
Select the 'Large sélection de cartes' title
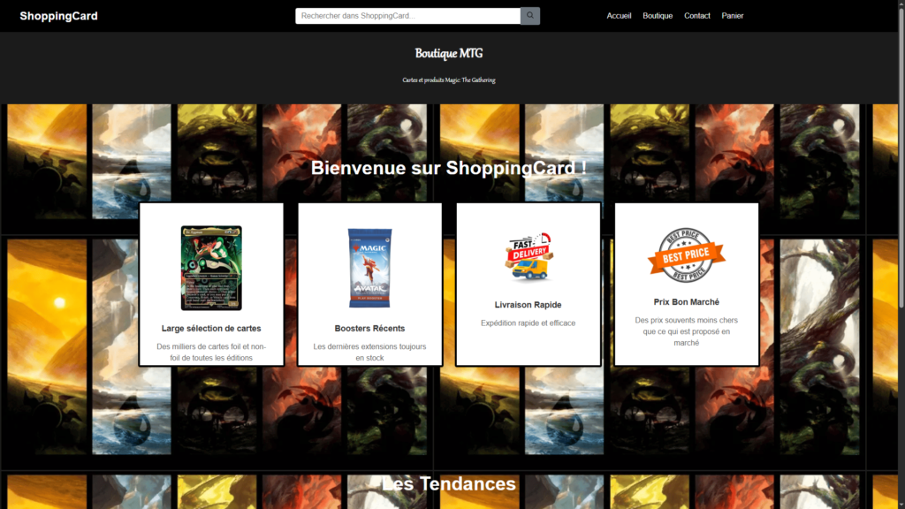[211, 329]
